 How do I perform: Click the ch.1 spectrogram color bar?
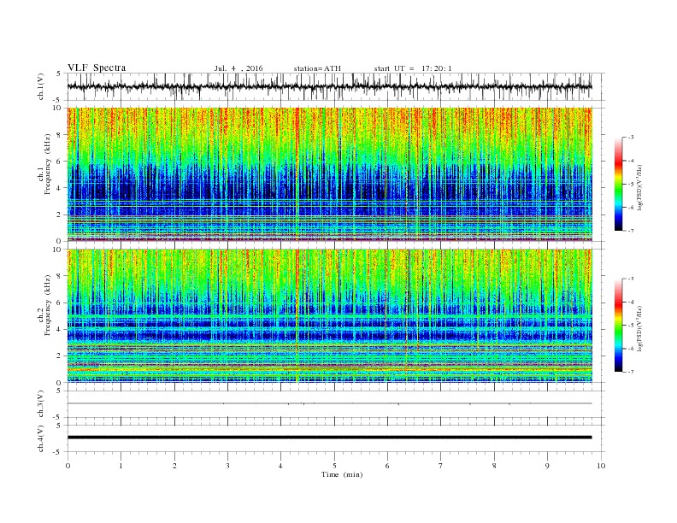pyautogui.click(x=619, y=184)
